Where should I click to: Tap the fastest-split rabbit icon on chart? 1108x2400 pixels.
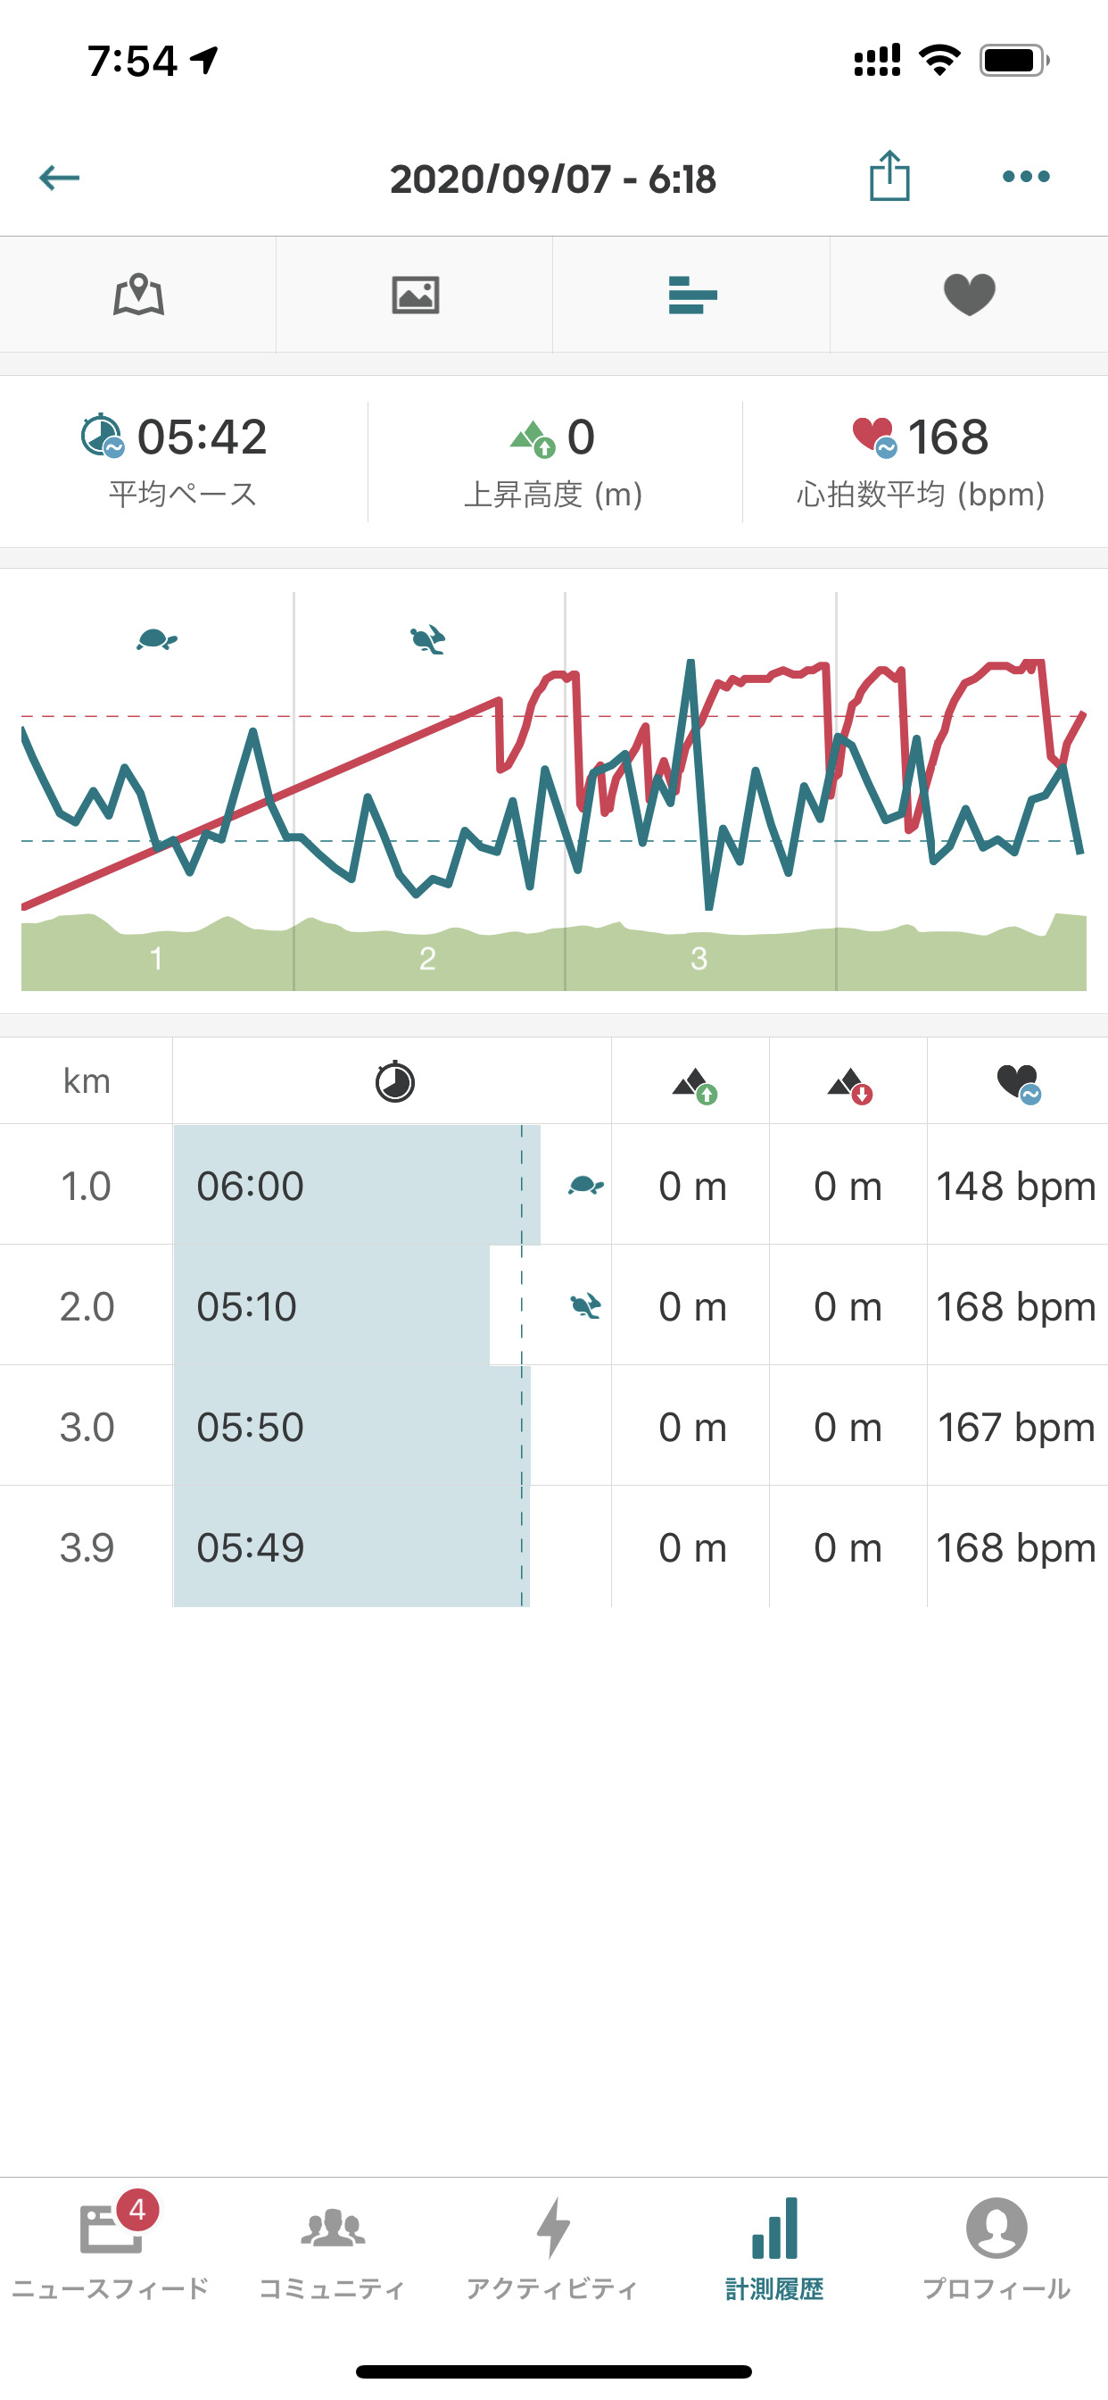[x=427, y=639]
